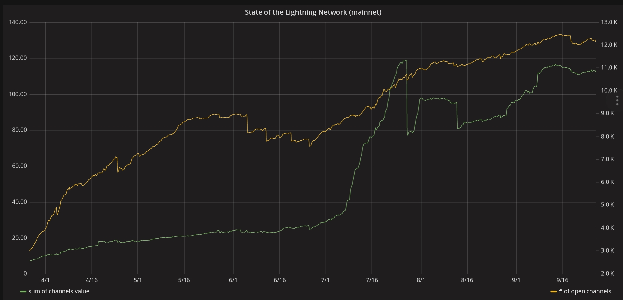This screenshot has width=623, height=300.
Task: Click the 120.00 left axis value
Action: (x=18, y=58)
